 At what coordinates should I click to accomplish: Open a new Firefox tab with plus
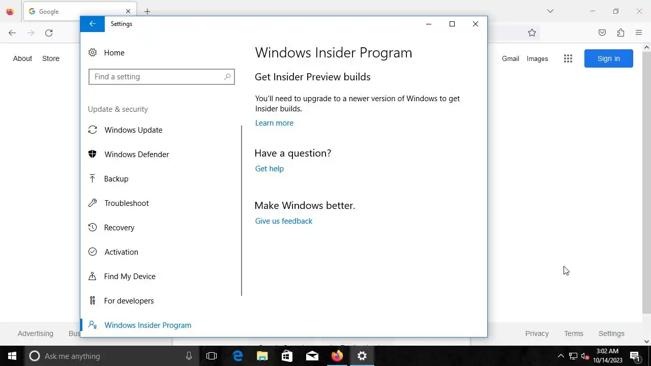147,11
